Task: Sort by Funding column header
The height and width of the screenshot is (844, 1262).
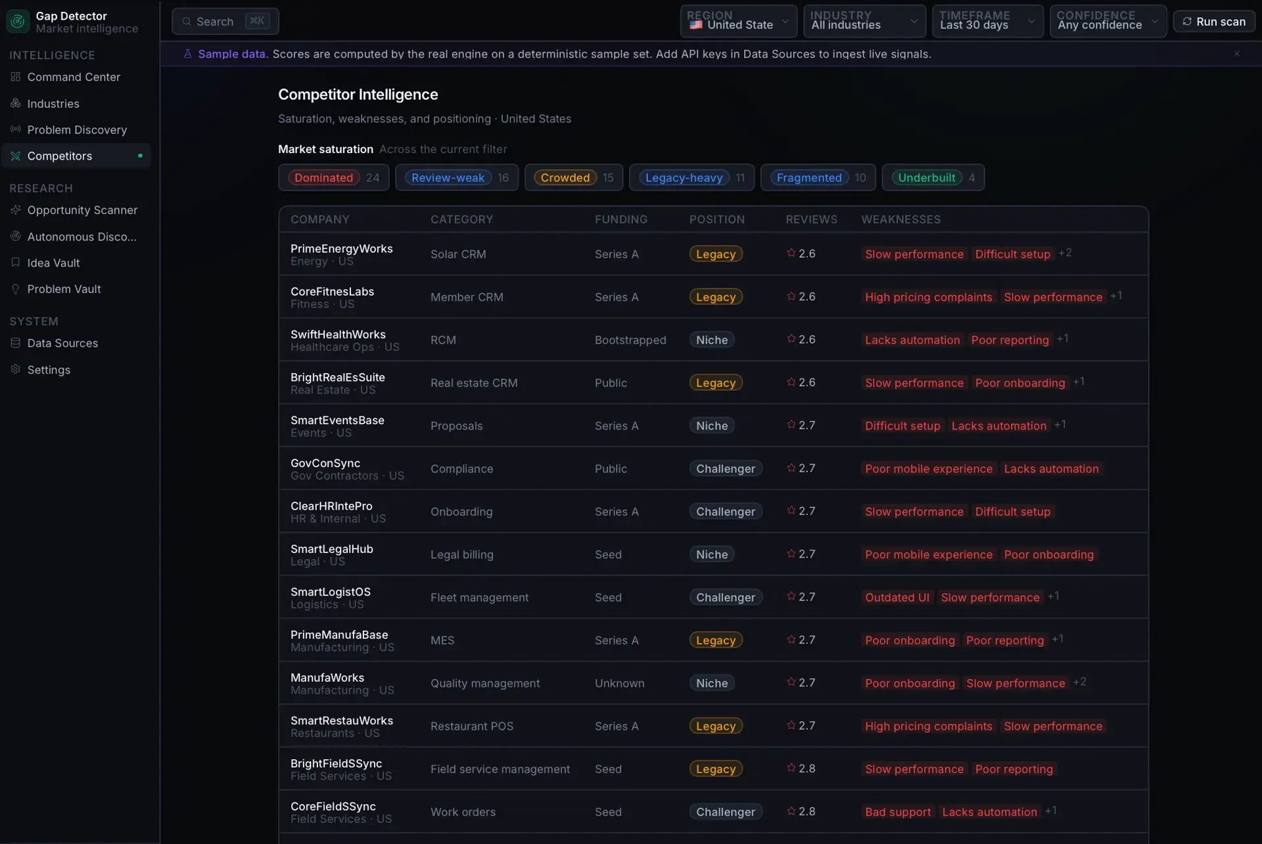Action: pyautogui.click(x=621, y=219)
